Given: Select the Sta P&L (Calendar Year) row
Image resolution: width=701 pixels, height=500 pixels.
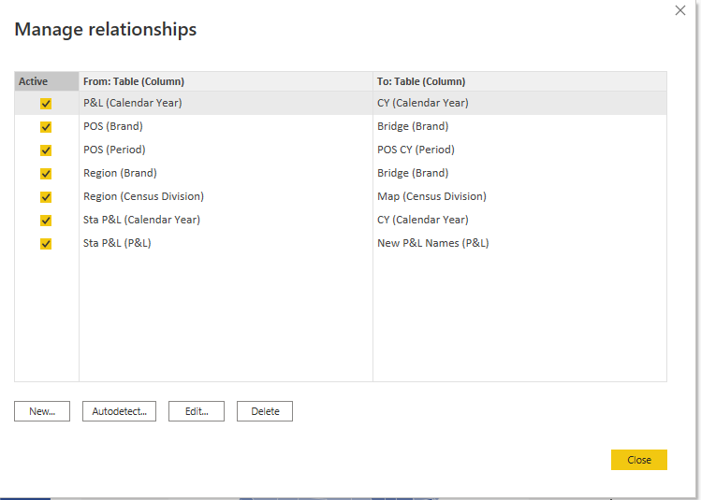Looking at the screenshot, I should (x=341, y=220).
